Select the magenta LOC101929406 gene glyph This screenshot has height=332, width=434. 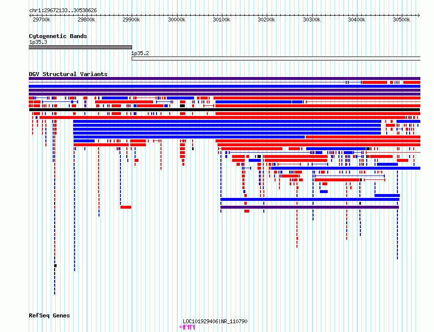(x=187, y=327)
